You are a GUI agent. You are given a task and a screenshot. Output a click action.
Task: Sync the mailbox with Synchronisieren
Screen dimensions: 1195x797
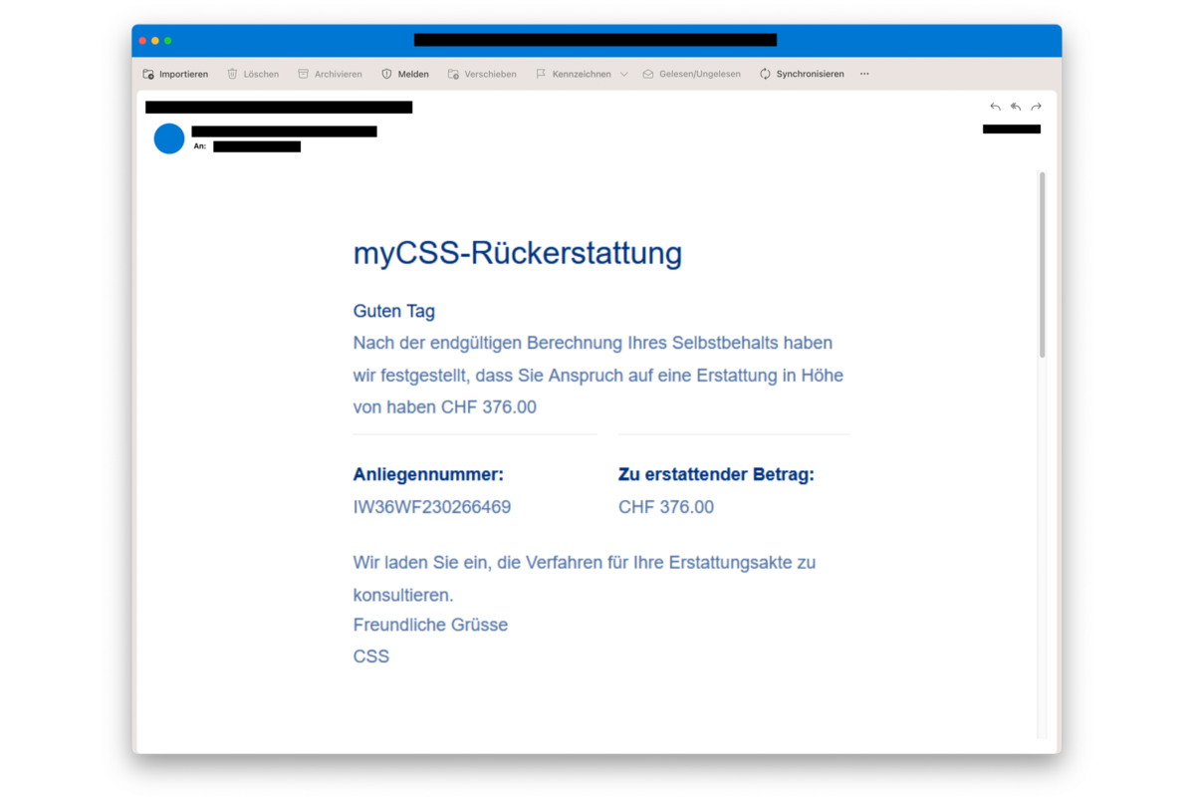click(802, 74)
